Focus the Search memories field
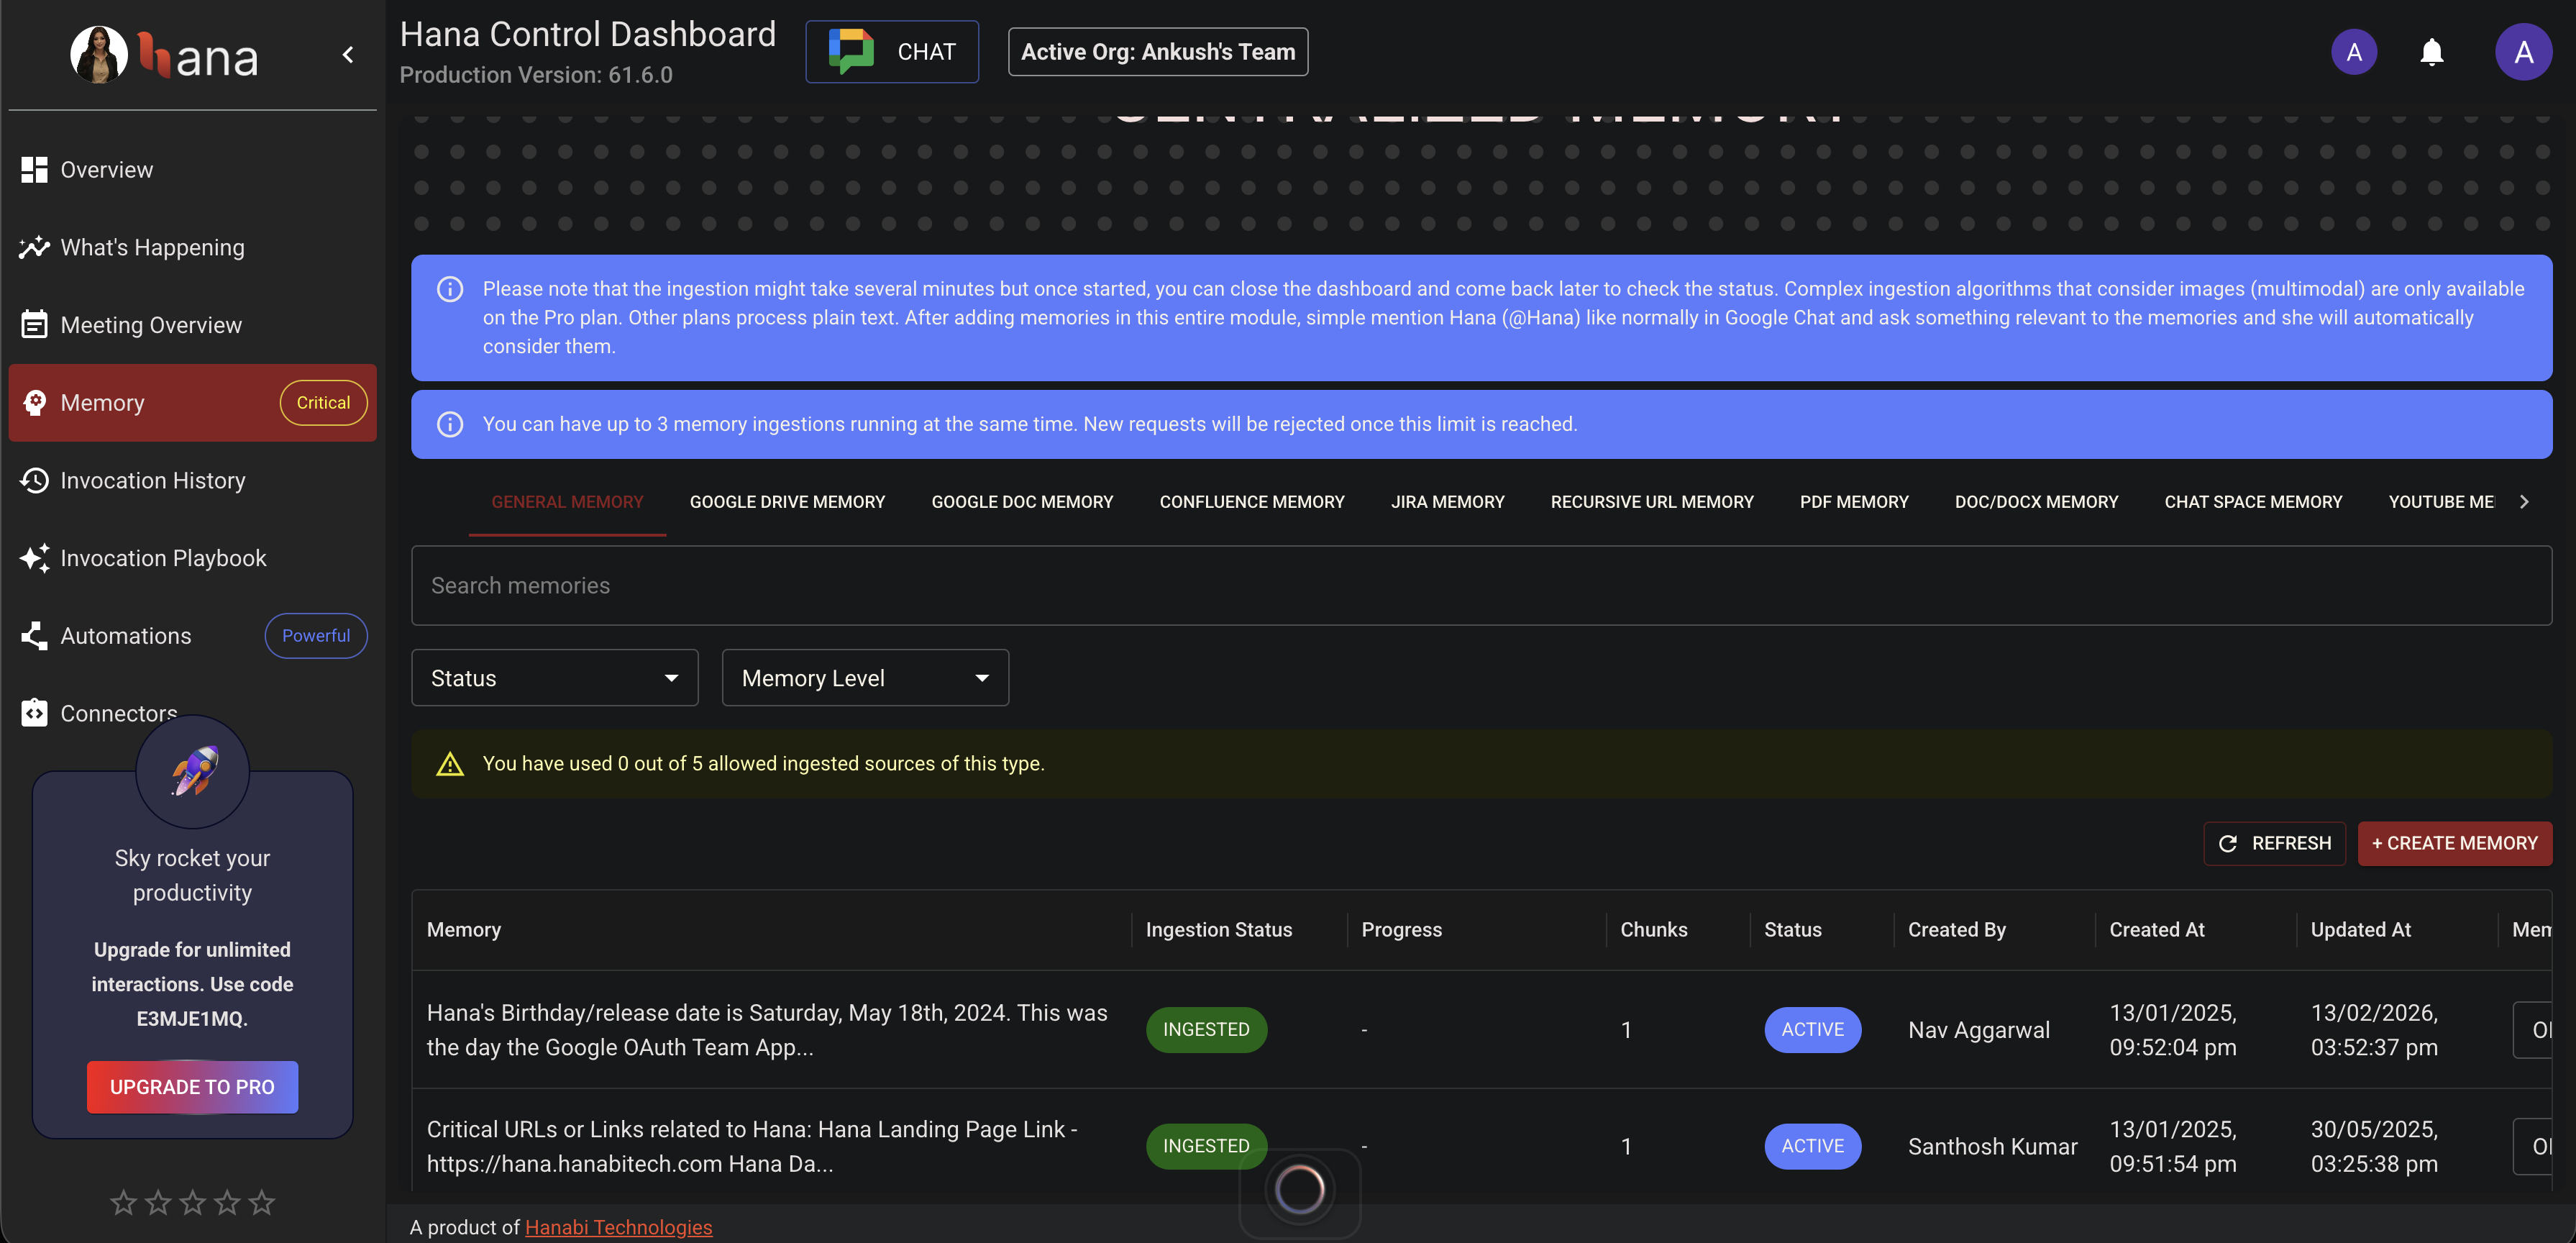The image size is (2576, 1243). tap(1480, 586)
